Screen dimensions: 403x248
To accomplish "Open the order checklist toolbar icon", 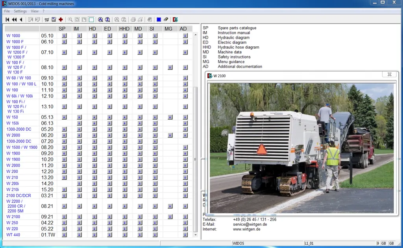I will click(54, 20).
